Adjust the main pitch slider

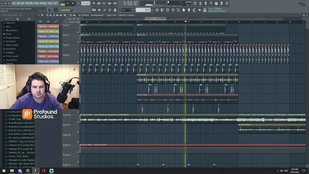pyautogui.click(x=67, y=10)
